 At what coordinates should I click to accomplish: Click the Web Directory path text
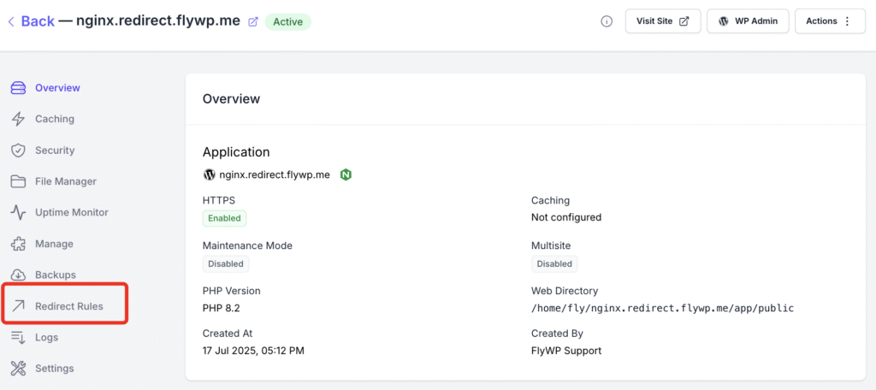pos(663,308)
